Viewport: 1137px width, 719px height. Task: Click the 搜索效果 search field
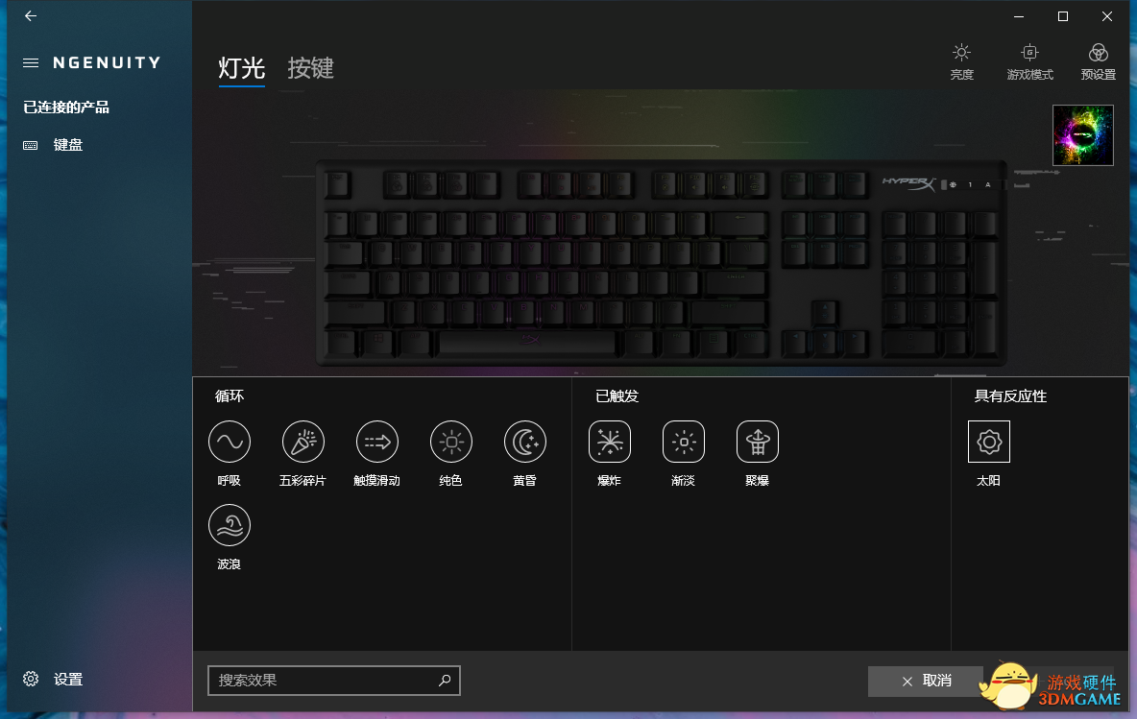[x=333, y=681]
